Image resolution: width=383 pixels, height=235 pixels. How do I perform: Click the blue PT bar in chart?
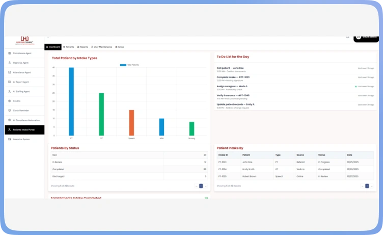pyautogui.click(x=71, y=101)
